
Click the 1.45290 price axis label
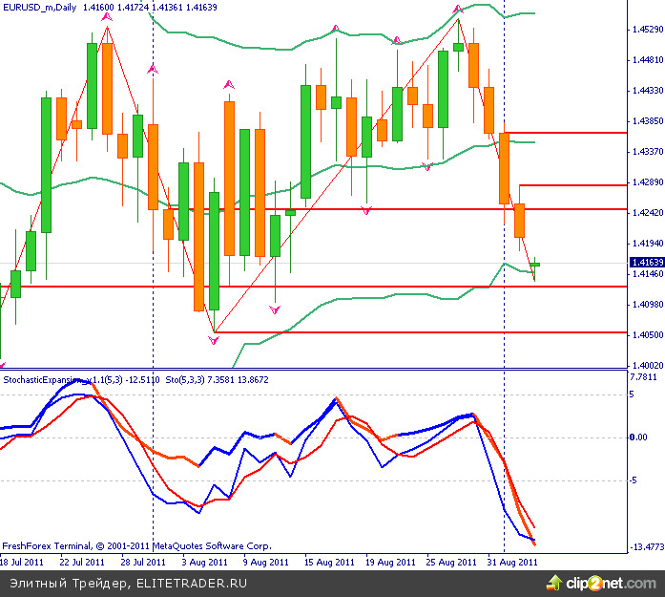[647, 31]
